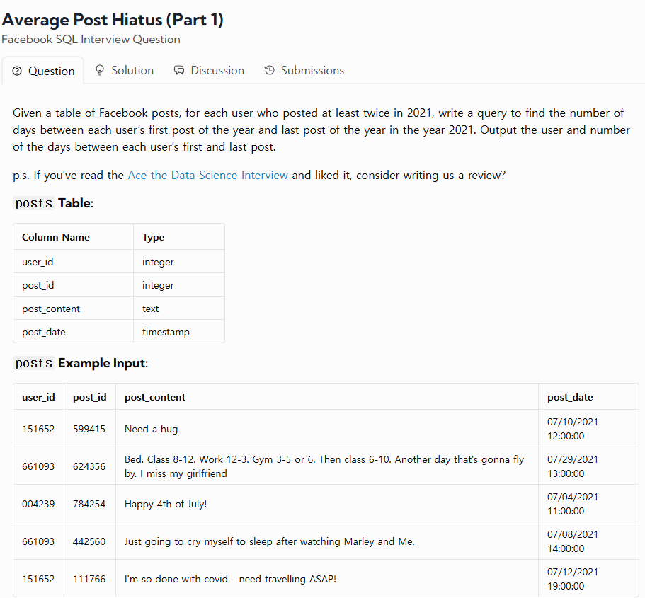
Task: Click the 07/10/2021 12:00:00 date cell
Action: click(x=588, y=429)
